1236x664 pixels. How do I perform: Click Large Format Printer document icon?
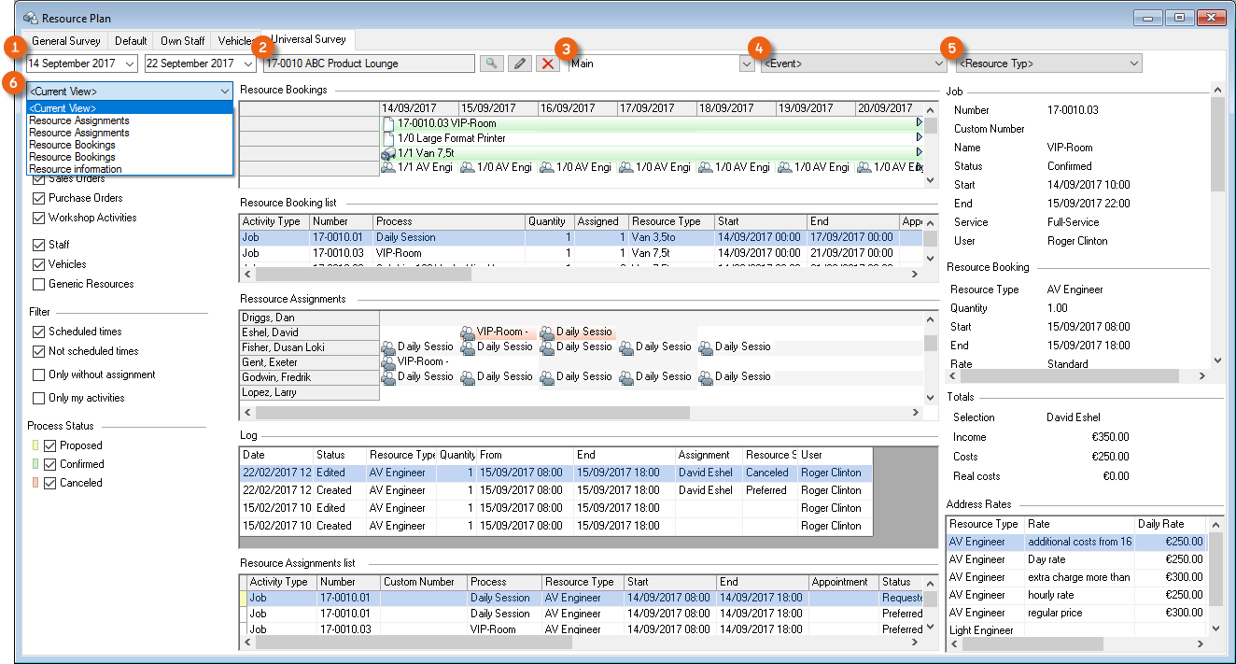tap(388, 138)
